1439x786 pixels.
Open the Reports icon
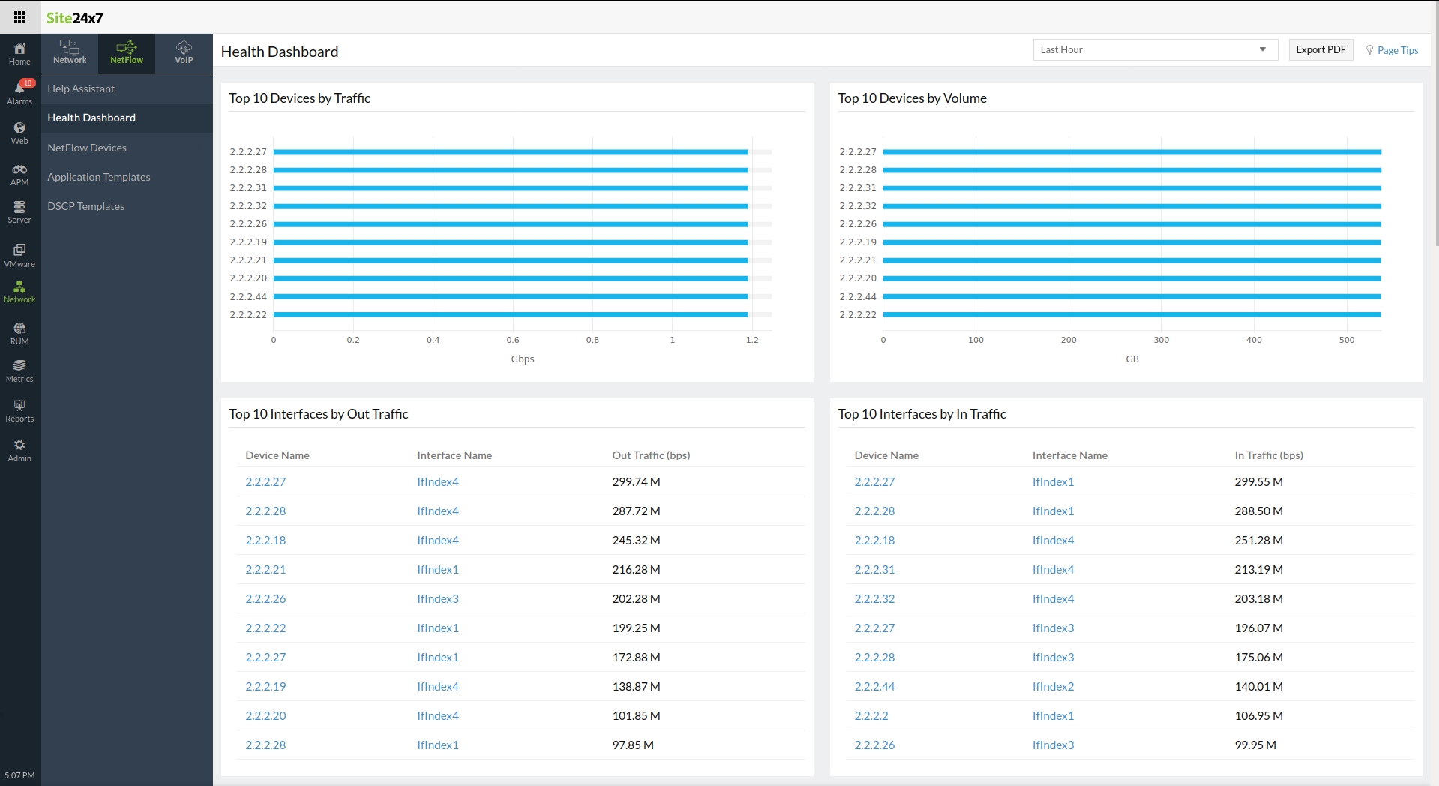(19, 409)
